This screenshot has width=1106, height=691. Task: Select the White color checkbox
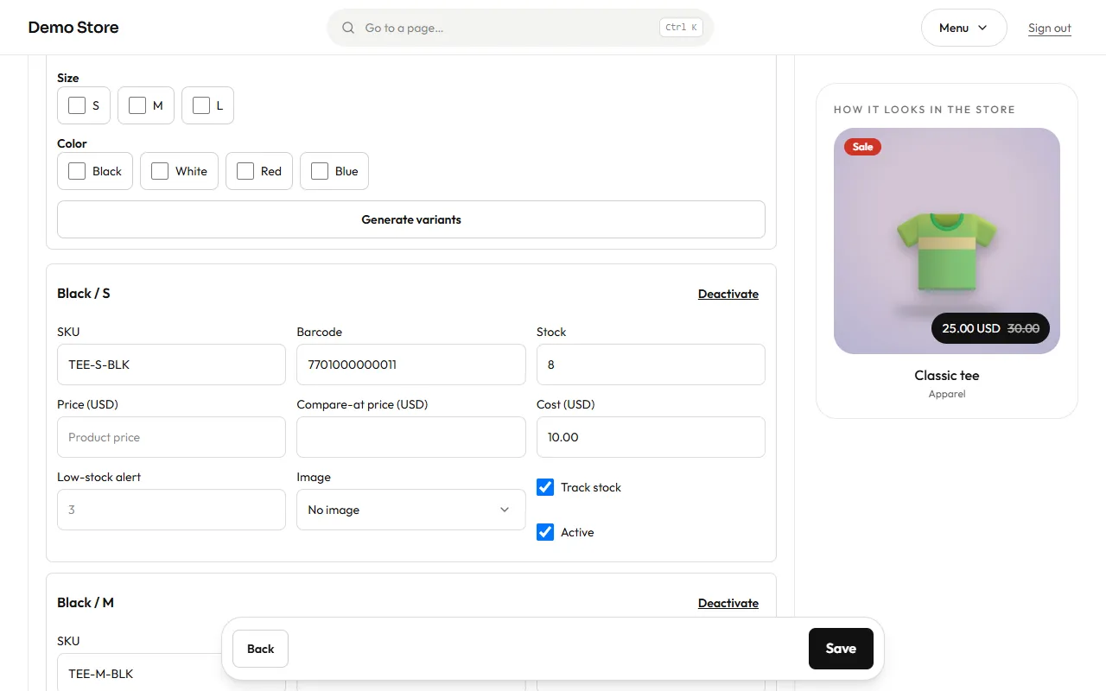160,171
